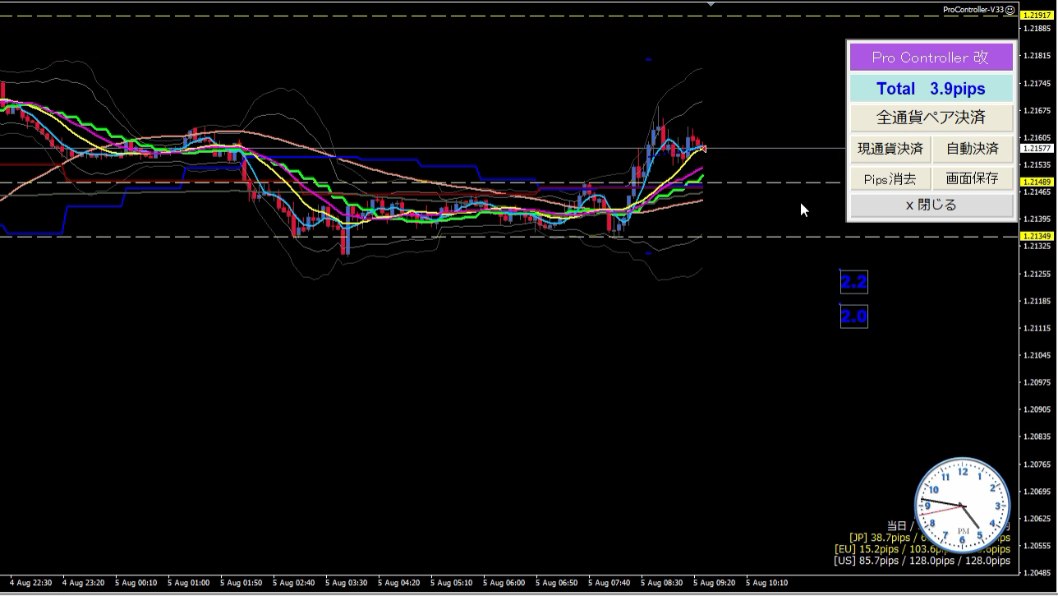
Task: Click 画面保存 to save the screen
Action: pyautogui.click(x=973, y=178)
